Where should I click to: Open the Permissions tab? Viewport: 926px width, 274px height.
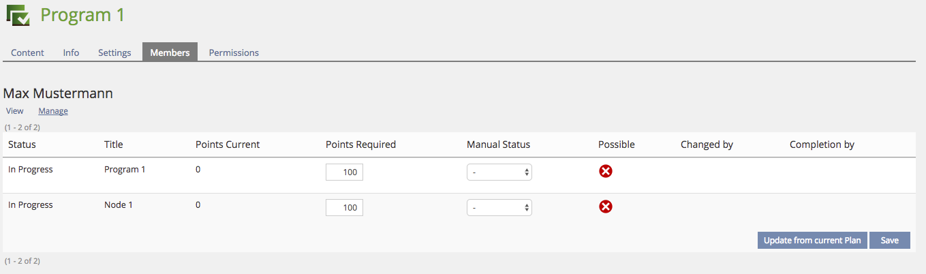234,52
